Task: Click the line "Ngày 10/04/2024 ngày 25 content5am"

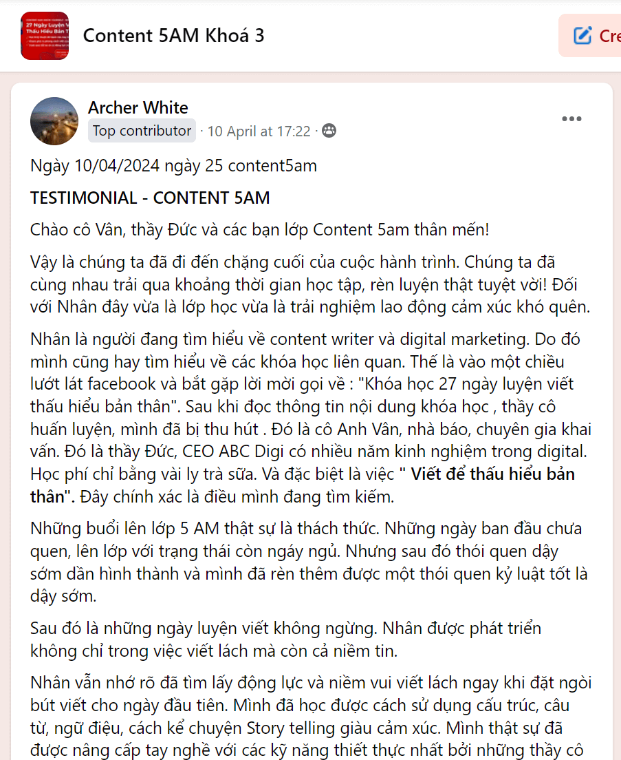Action: 173,166
